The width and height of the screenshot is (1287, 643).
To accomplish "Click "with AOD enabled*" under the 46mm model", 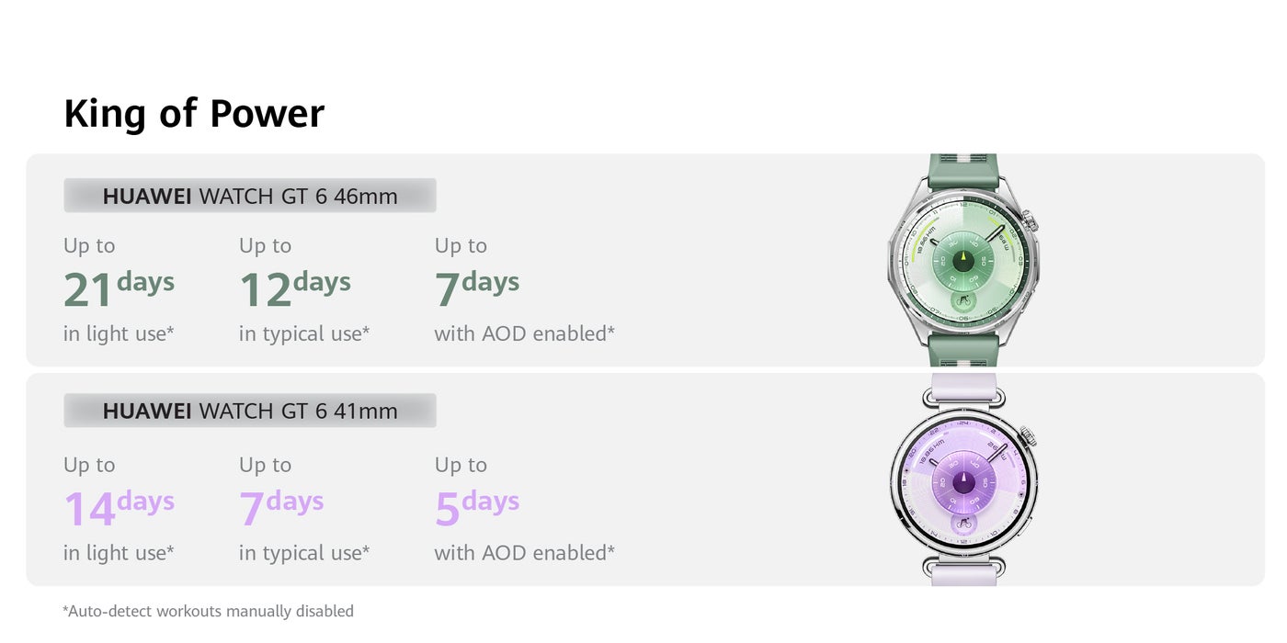I will [524, 333].
